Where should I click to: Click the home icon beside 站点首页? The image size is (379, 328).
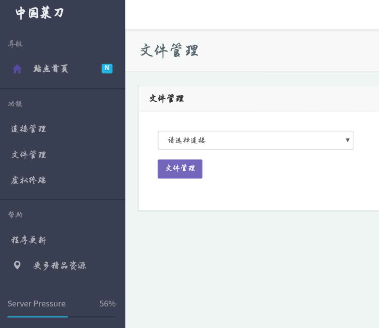(x=17, y=69)
